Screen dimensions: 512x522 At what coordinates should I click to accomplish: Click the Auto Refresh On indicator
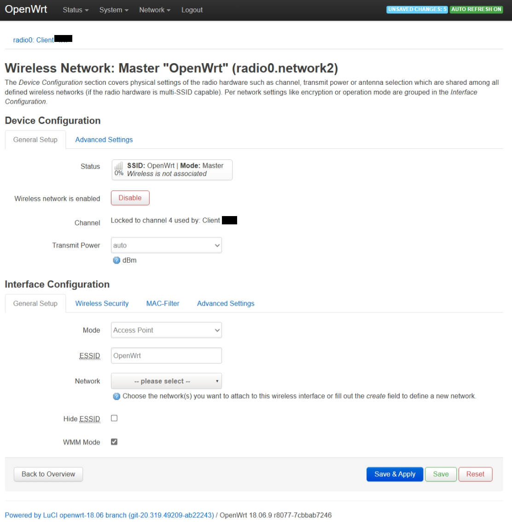coord(476,9)
